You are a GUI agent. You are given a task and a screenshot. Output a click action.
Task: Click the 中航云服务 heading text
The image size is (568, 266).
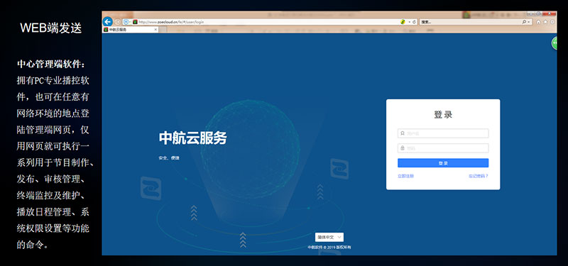pos(192,138)
